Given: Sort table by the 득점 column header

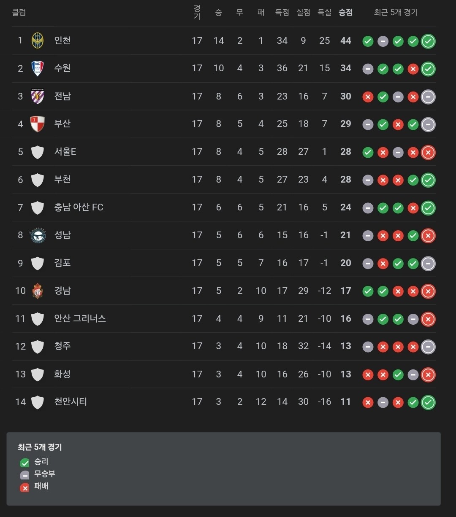Looking at the screenshot, I should tap(282, 12).
